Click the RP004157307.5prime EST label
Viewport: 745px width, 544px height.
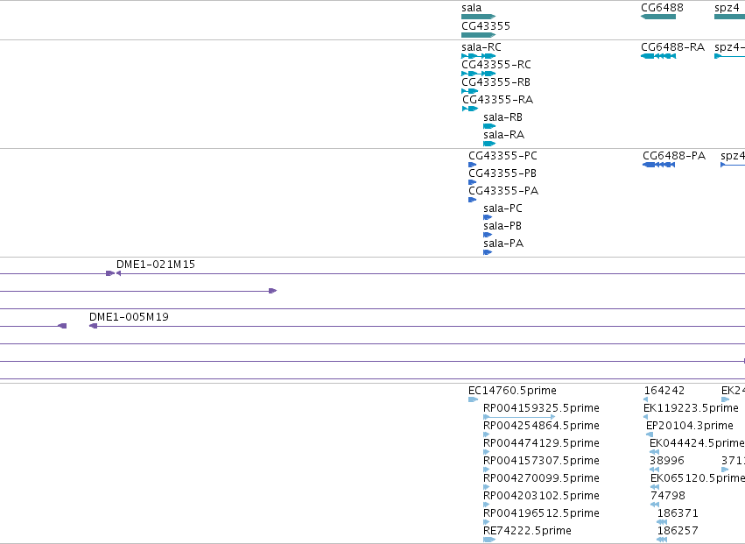[x=541, y=462]
